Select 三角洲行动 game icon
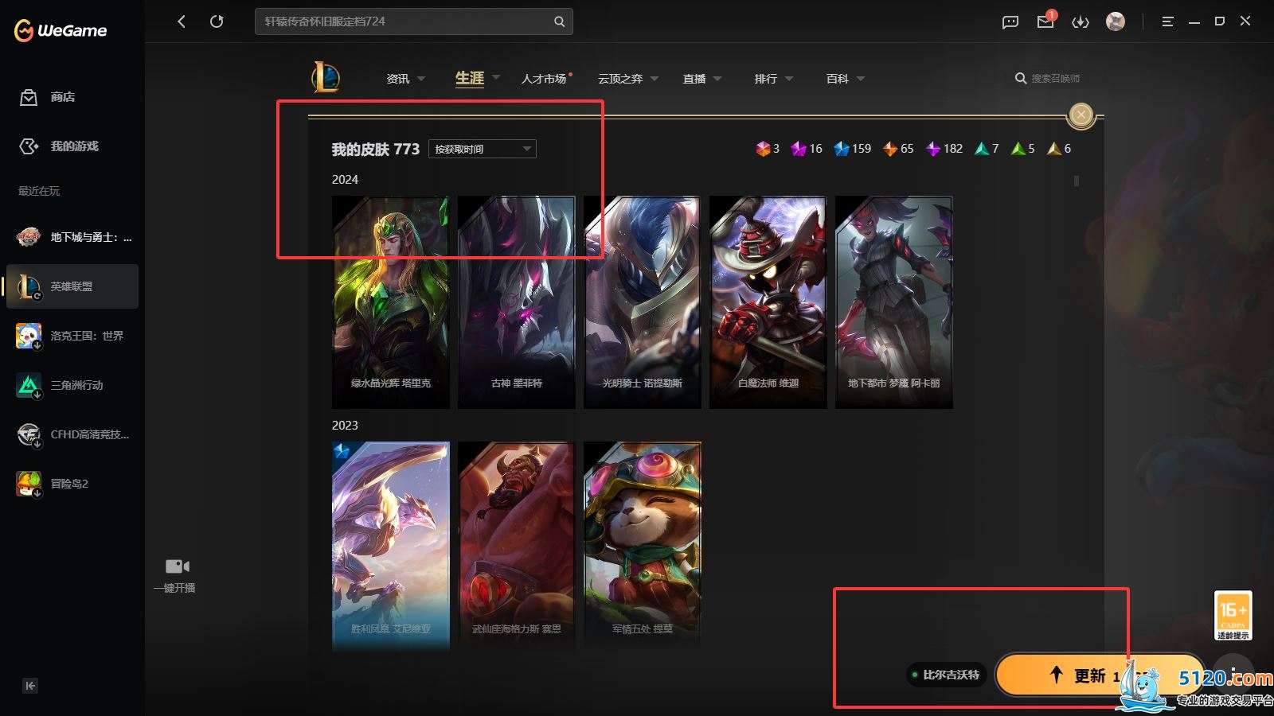The image size is (1274, 716). tap(29, 385)
